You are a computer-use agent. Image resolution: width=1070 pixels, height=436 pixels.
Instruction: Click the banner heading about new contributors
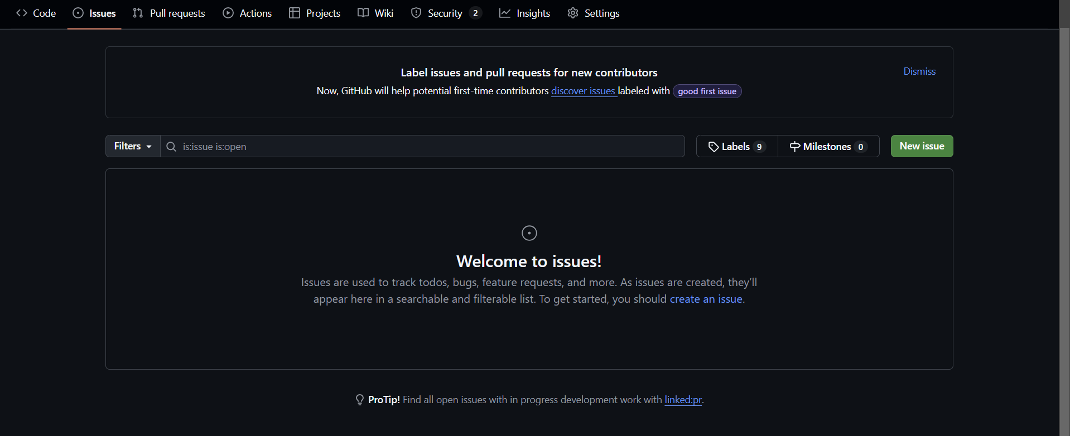pyautogui.click(x=529, y=72)
